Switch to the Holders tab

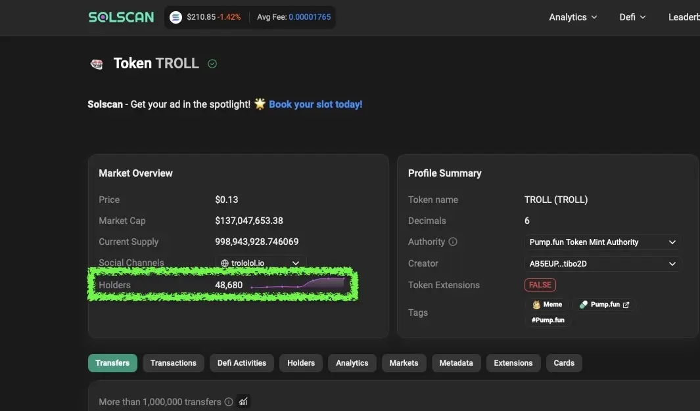point(301,363)
